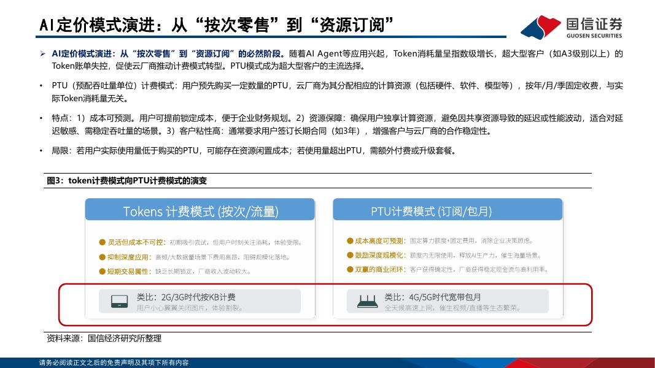
Task: Click the label 灵活但成本不可控
Action: (137, 242)
